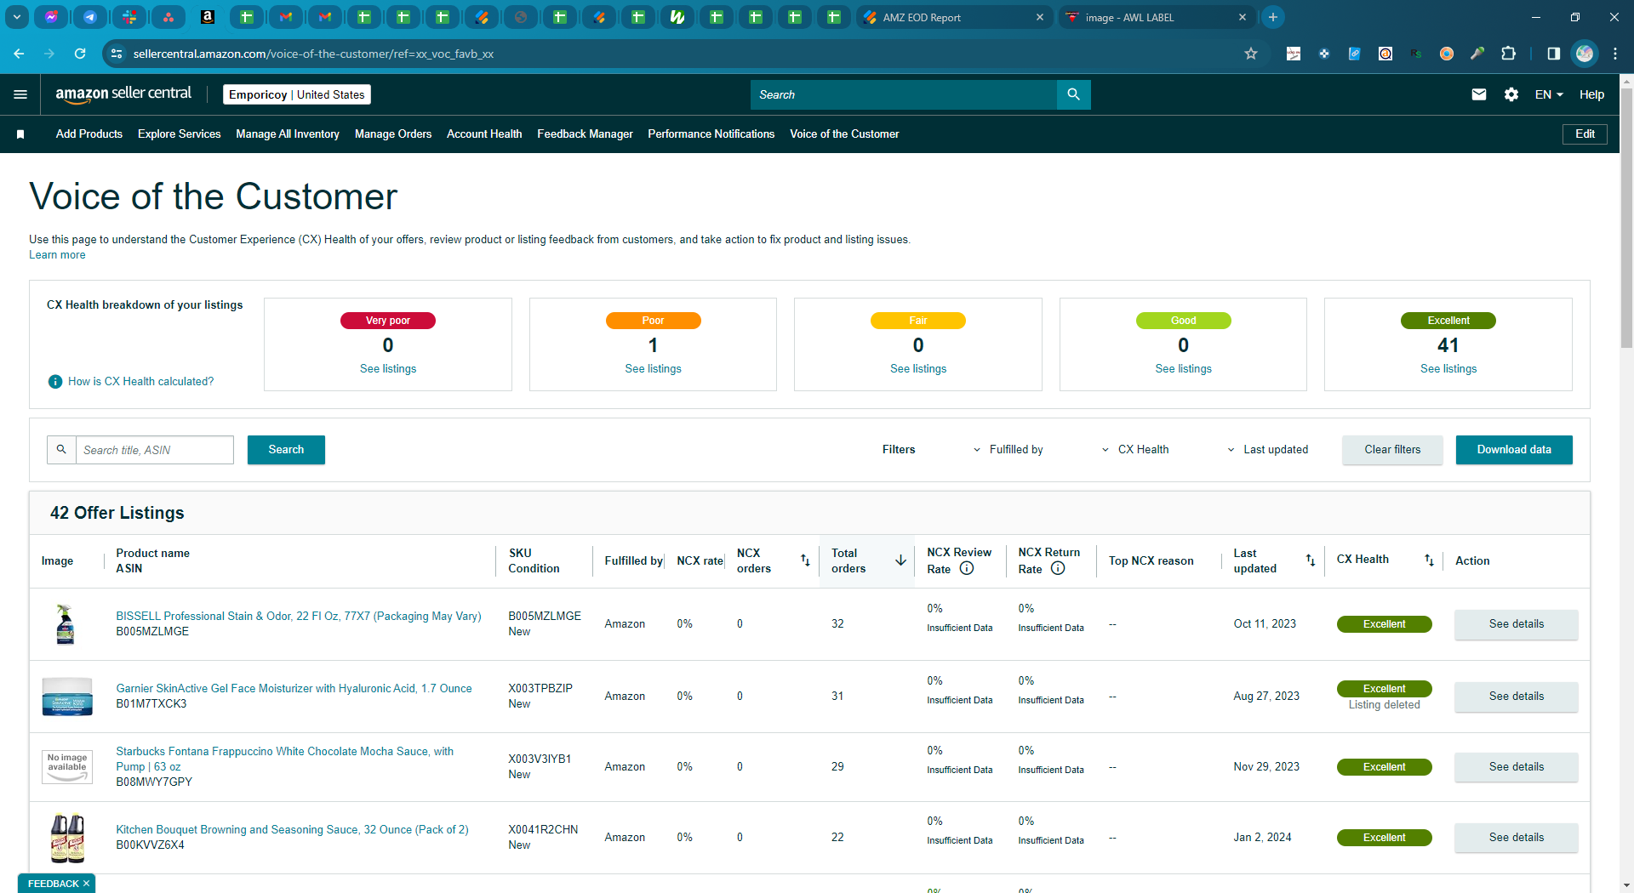
Task: Open Help in the header
Action: pos(1591,94)
